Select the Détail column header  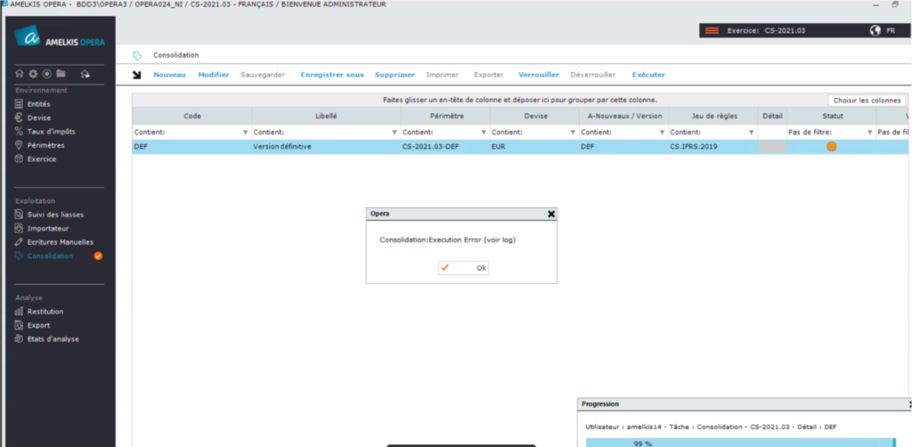[772, 116]
